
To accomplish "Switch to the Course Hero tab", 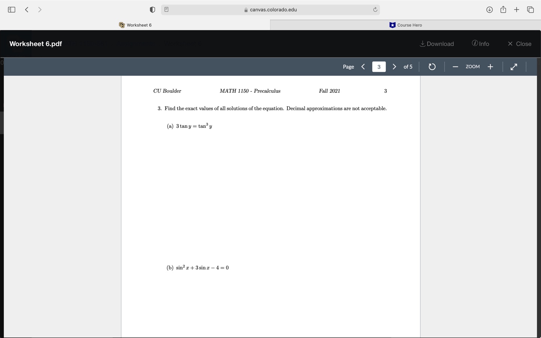I will (406, 25).
